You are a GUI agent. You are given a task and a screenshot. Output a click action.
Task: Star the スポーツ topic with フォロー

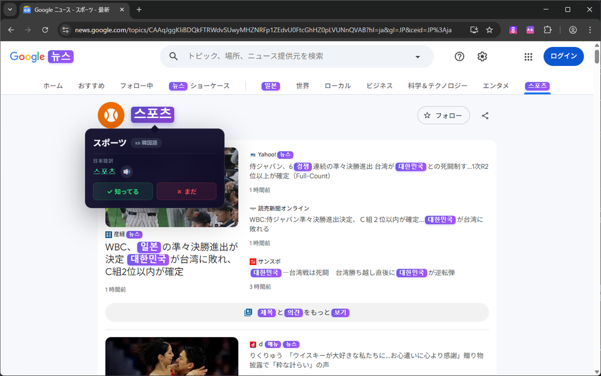tap(443, 115)
